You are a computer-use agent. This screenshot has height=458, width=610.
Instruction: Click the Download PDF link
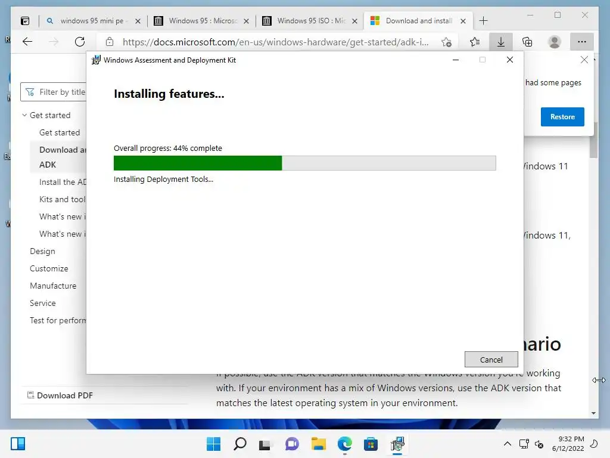(60, 395)
